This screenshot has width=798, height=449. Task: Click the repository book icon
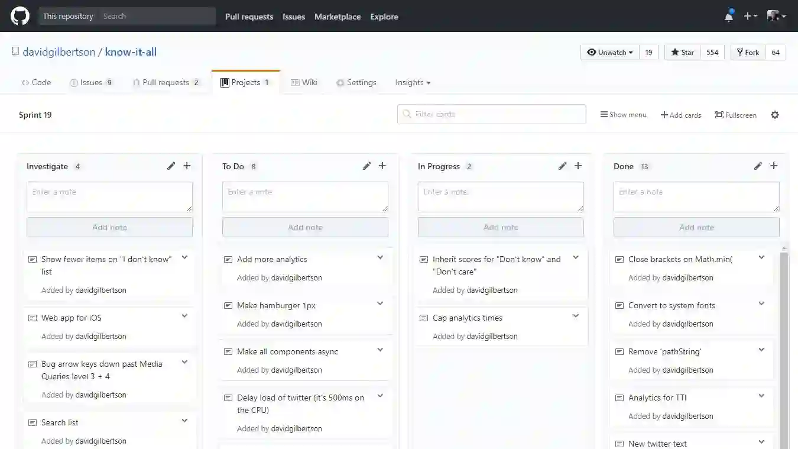pos(15,52)
